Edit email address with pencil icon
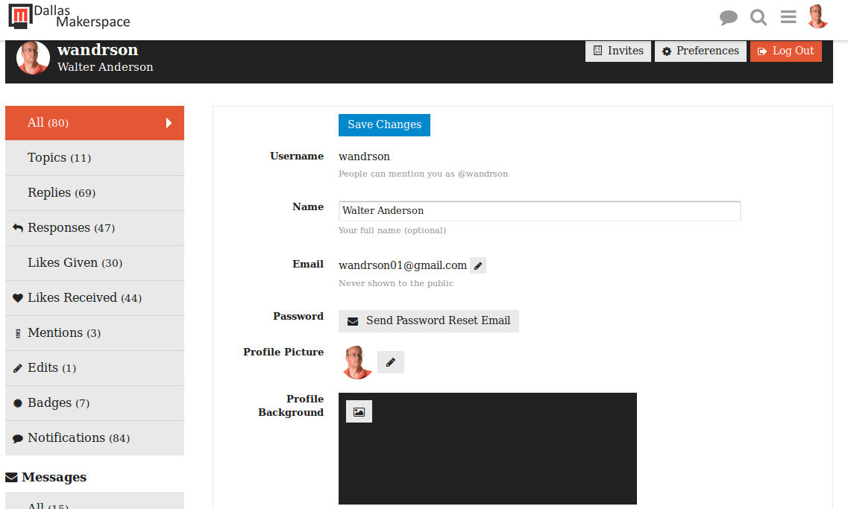The width and height of the screenshot is (848, 509). [478, 265]
